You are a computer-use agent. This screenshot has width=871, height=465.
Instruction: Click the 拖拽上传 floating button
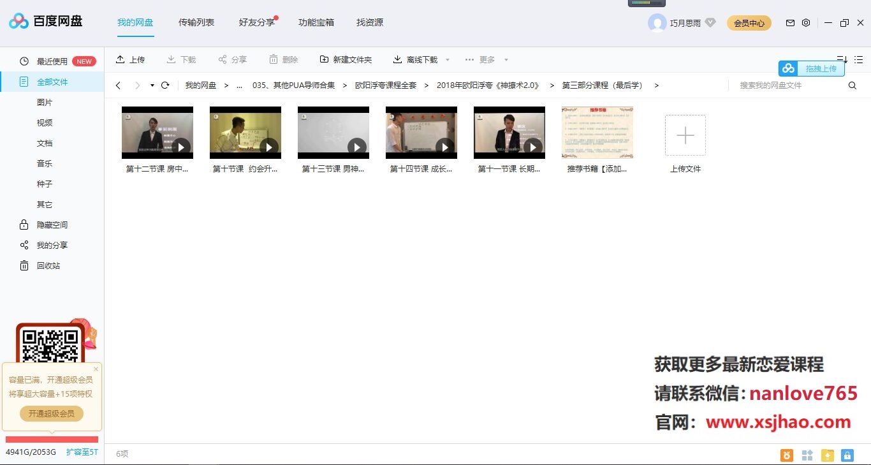[x=812, y=68]
